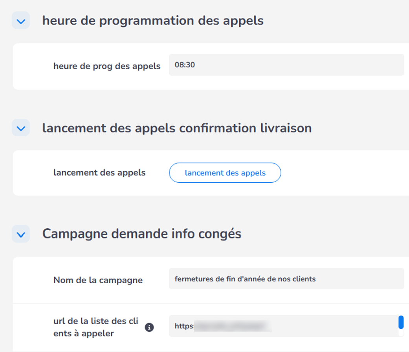This screenshot has width=409, height=352.
Task: Select the 'Nom de la campagne' label
Action: (98, 280)
